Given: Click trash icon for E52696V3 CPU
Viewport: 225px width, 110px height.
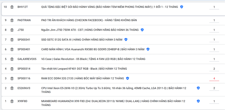Looking at the screenshot, I should [12, 88].
